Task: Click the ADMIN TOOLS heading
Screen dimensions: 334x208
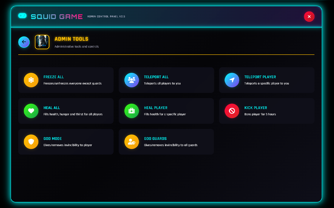Action: pos(71,39)
